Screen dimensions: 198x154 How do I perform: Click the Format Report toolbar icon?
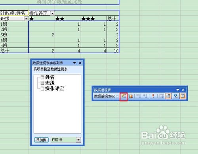click(x=124, y=96)
